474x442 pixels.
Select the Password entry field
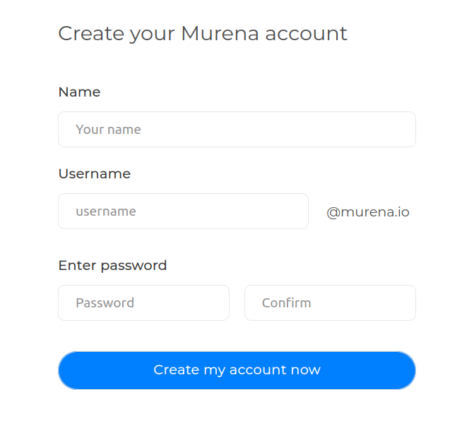pyautogui.click(x=143, y=303)
